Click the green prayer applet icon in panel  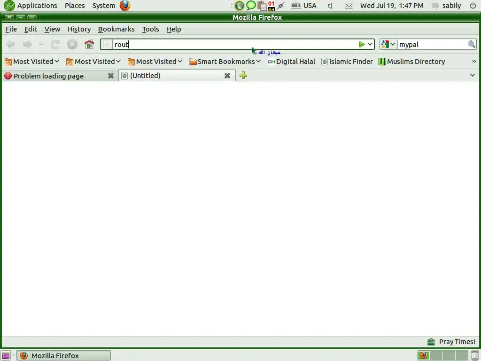pyautogui.click(x=239, y=6)
